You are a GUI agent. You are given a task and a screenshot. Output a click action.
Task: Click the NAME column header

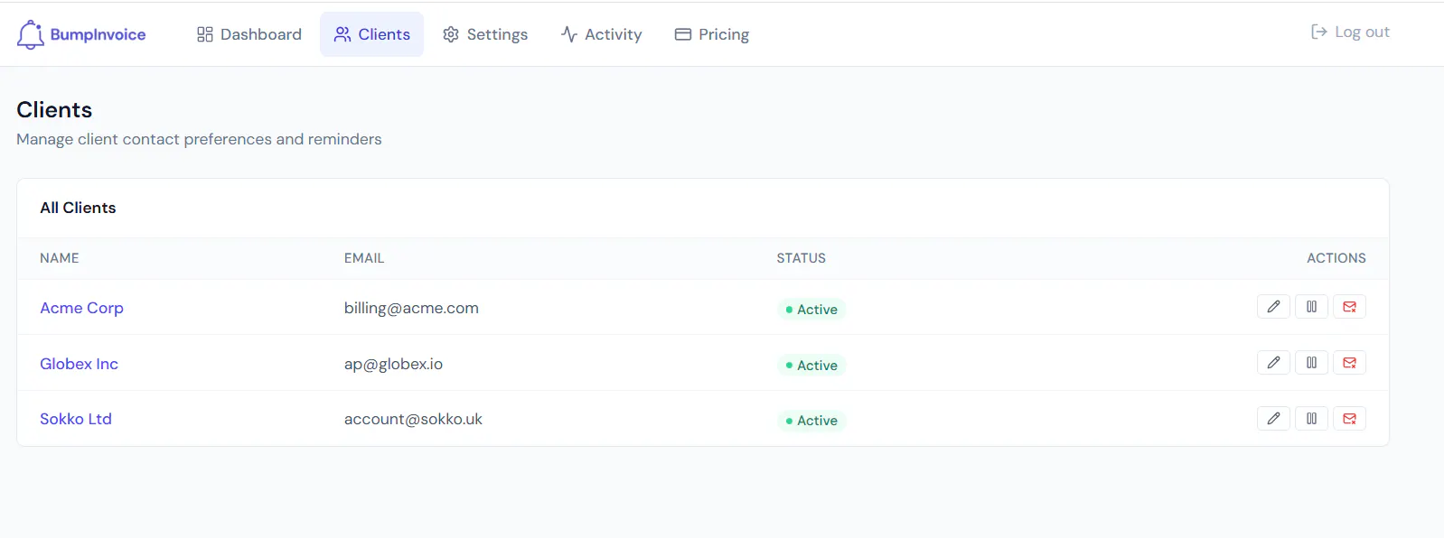[60, 258]
